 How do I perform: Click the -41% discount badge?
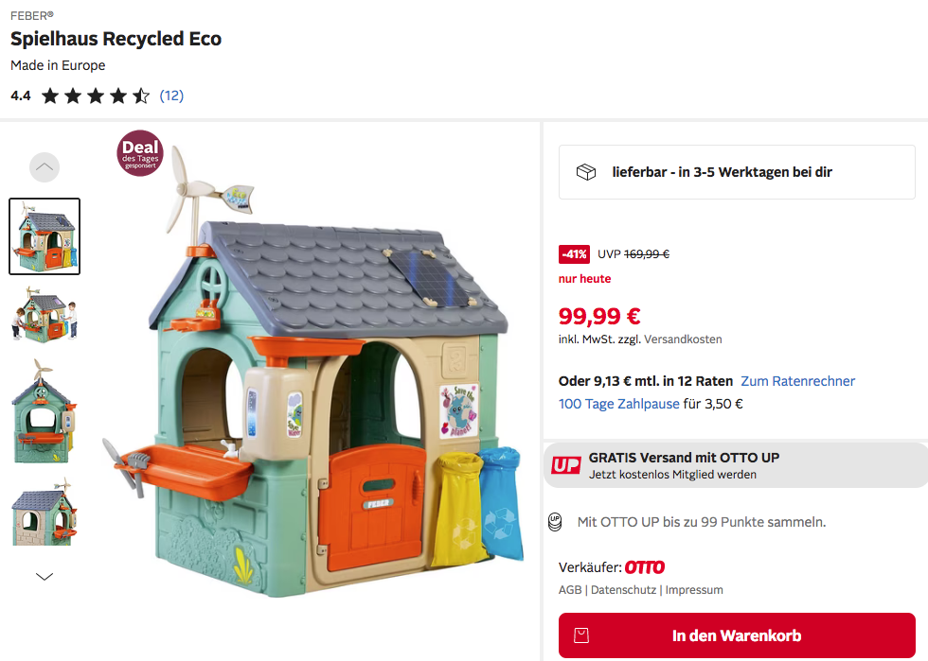click(x=574, y=254)
